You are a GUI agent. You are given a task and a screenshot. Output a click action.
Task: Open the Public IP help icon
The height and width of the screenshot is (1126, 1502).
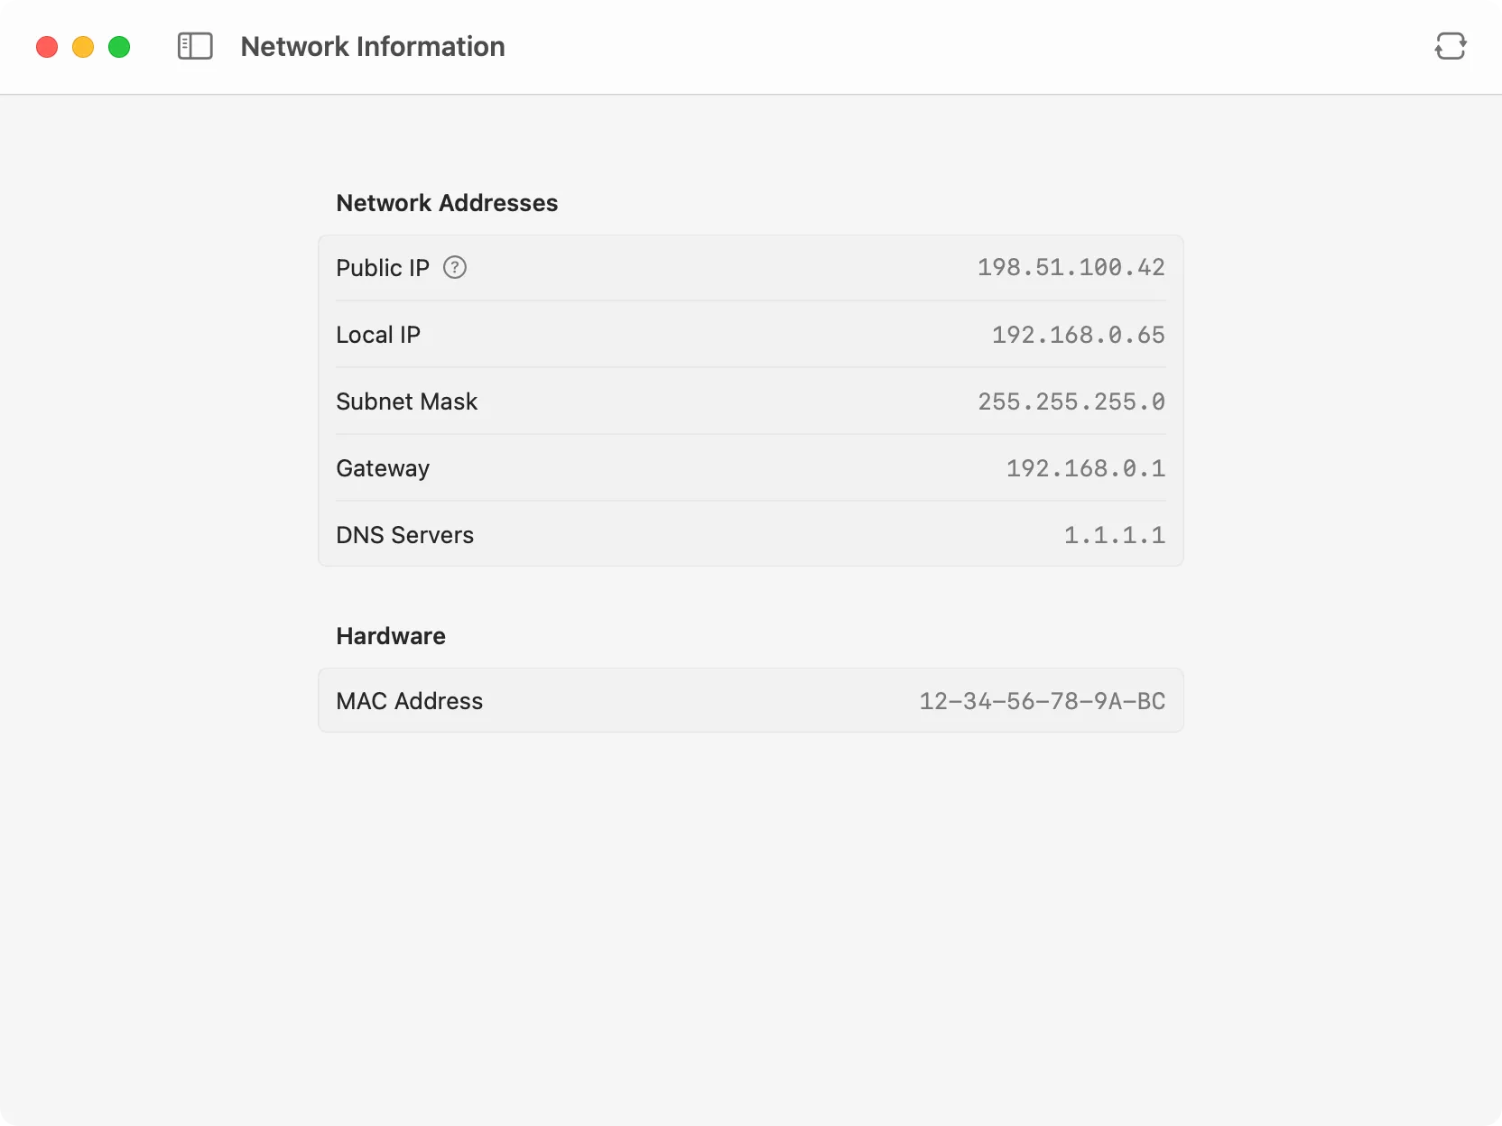point(455,267)
